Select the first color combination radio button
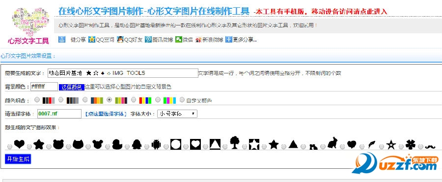The image size is (442, 182). (x=37, y=100)
